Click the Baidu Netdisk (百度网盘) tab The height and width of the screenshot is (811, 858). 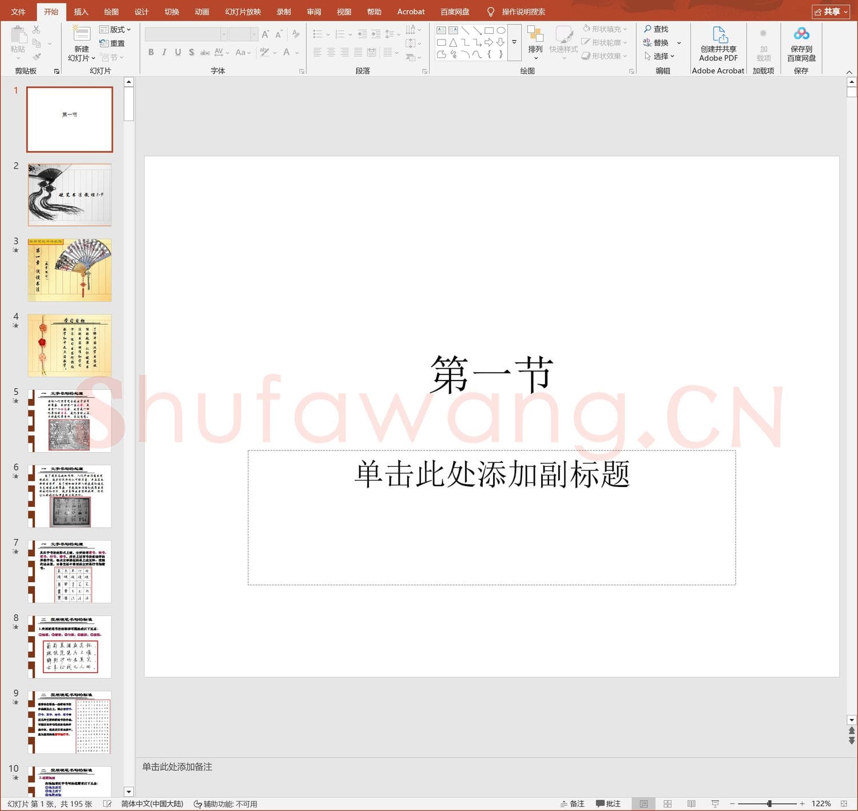[x=455, y=11]
